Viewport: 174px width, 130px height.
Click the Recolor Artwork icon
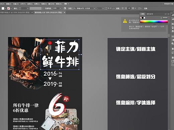65,8
